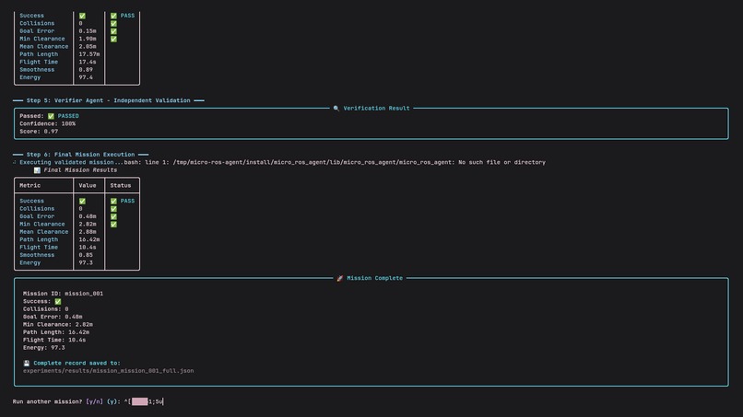This screenshot has height=417, width=743.
Task: Click the Executing validated mission text
Action: pos(72,162)
